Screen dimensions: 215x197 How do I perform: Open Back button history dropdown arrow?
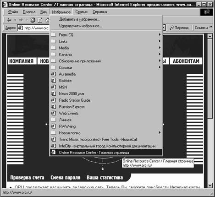(x=15, y=20)
